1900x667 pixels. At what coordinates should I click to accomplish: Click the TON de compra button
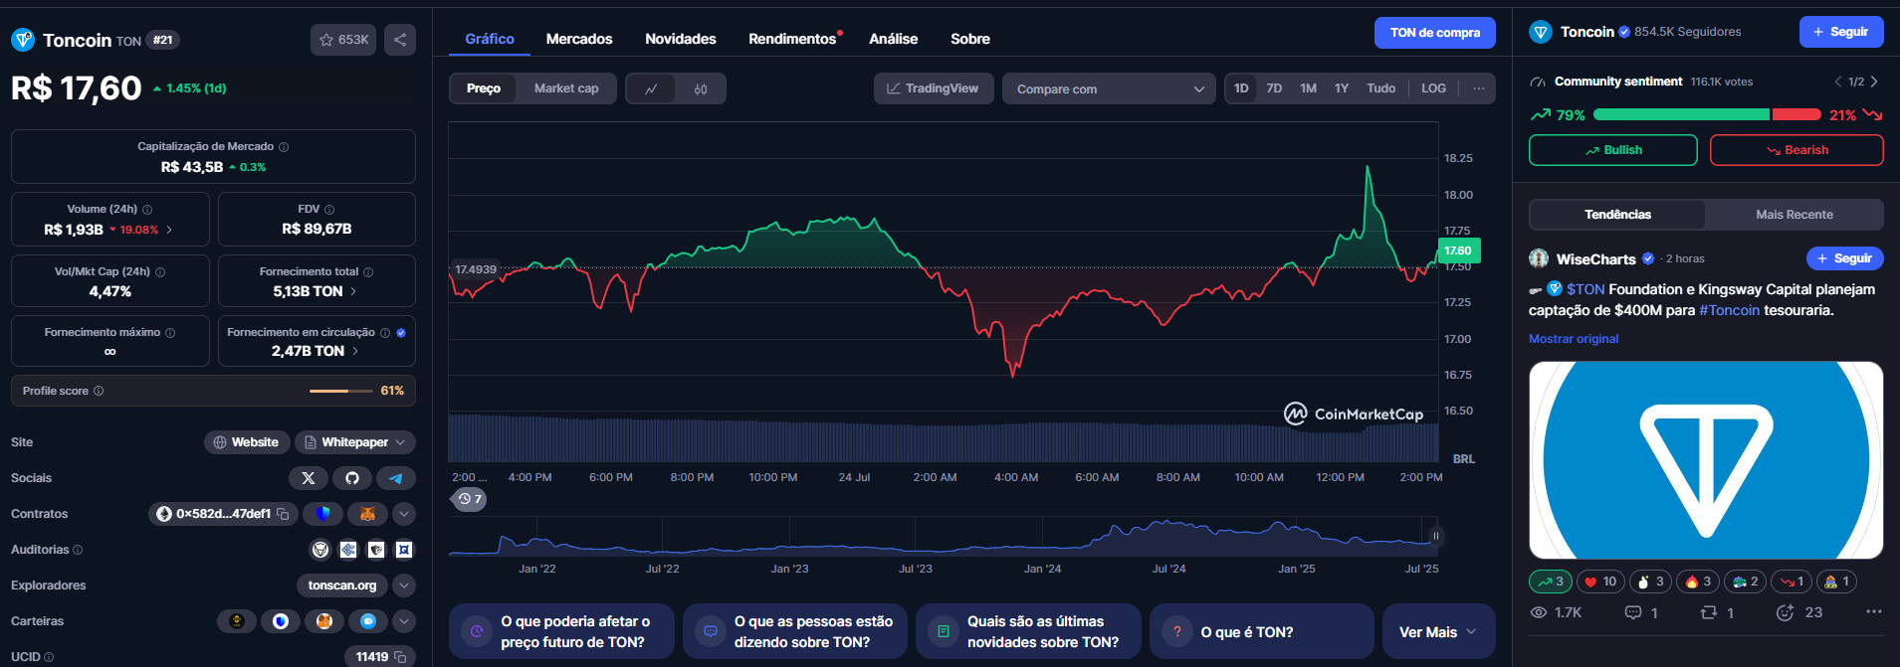pos(1435,33)
